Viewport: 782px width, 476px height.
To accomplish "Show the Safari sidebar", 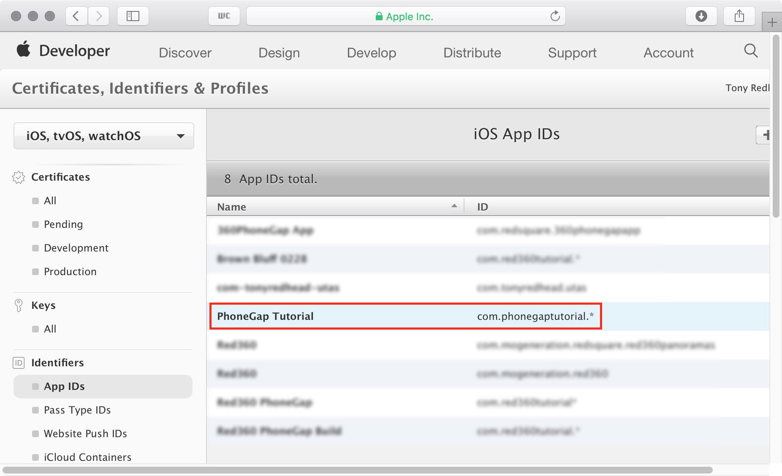I will click(133, 16).
